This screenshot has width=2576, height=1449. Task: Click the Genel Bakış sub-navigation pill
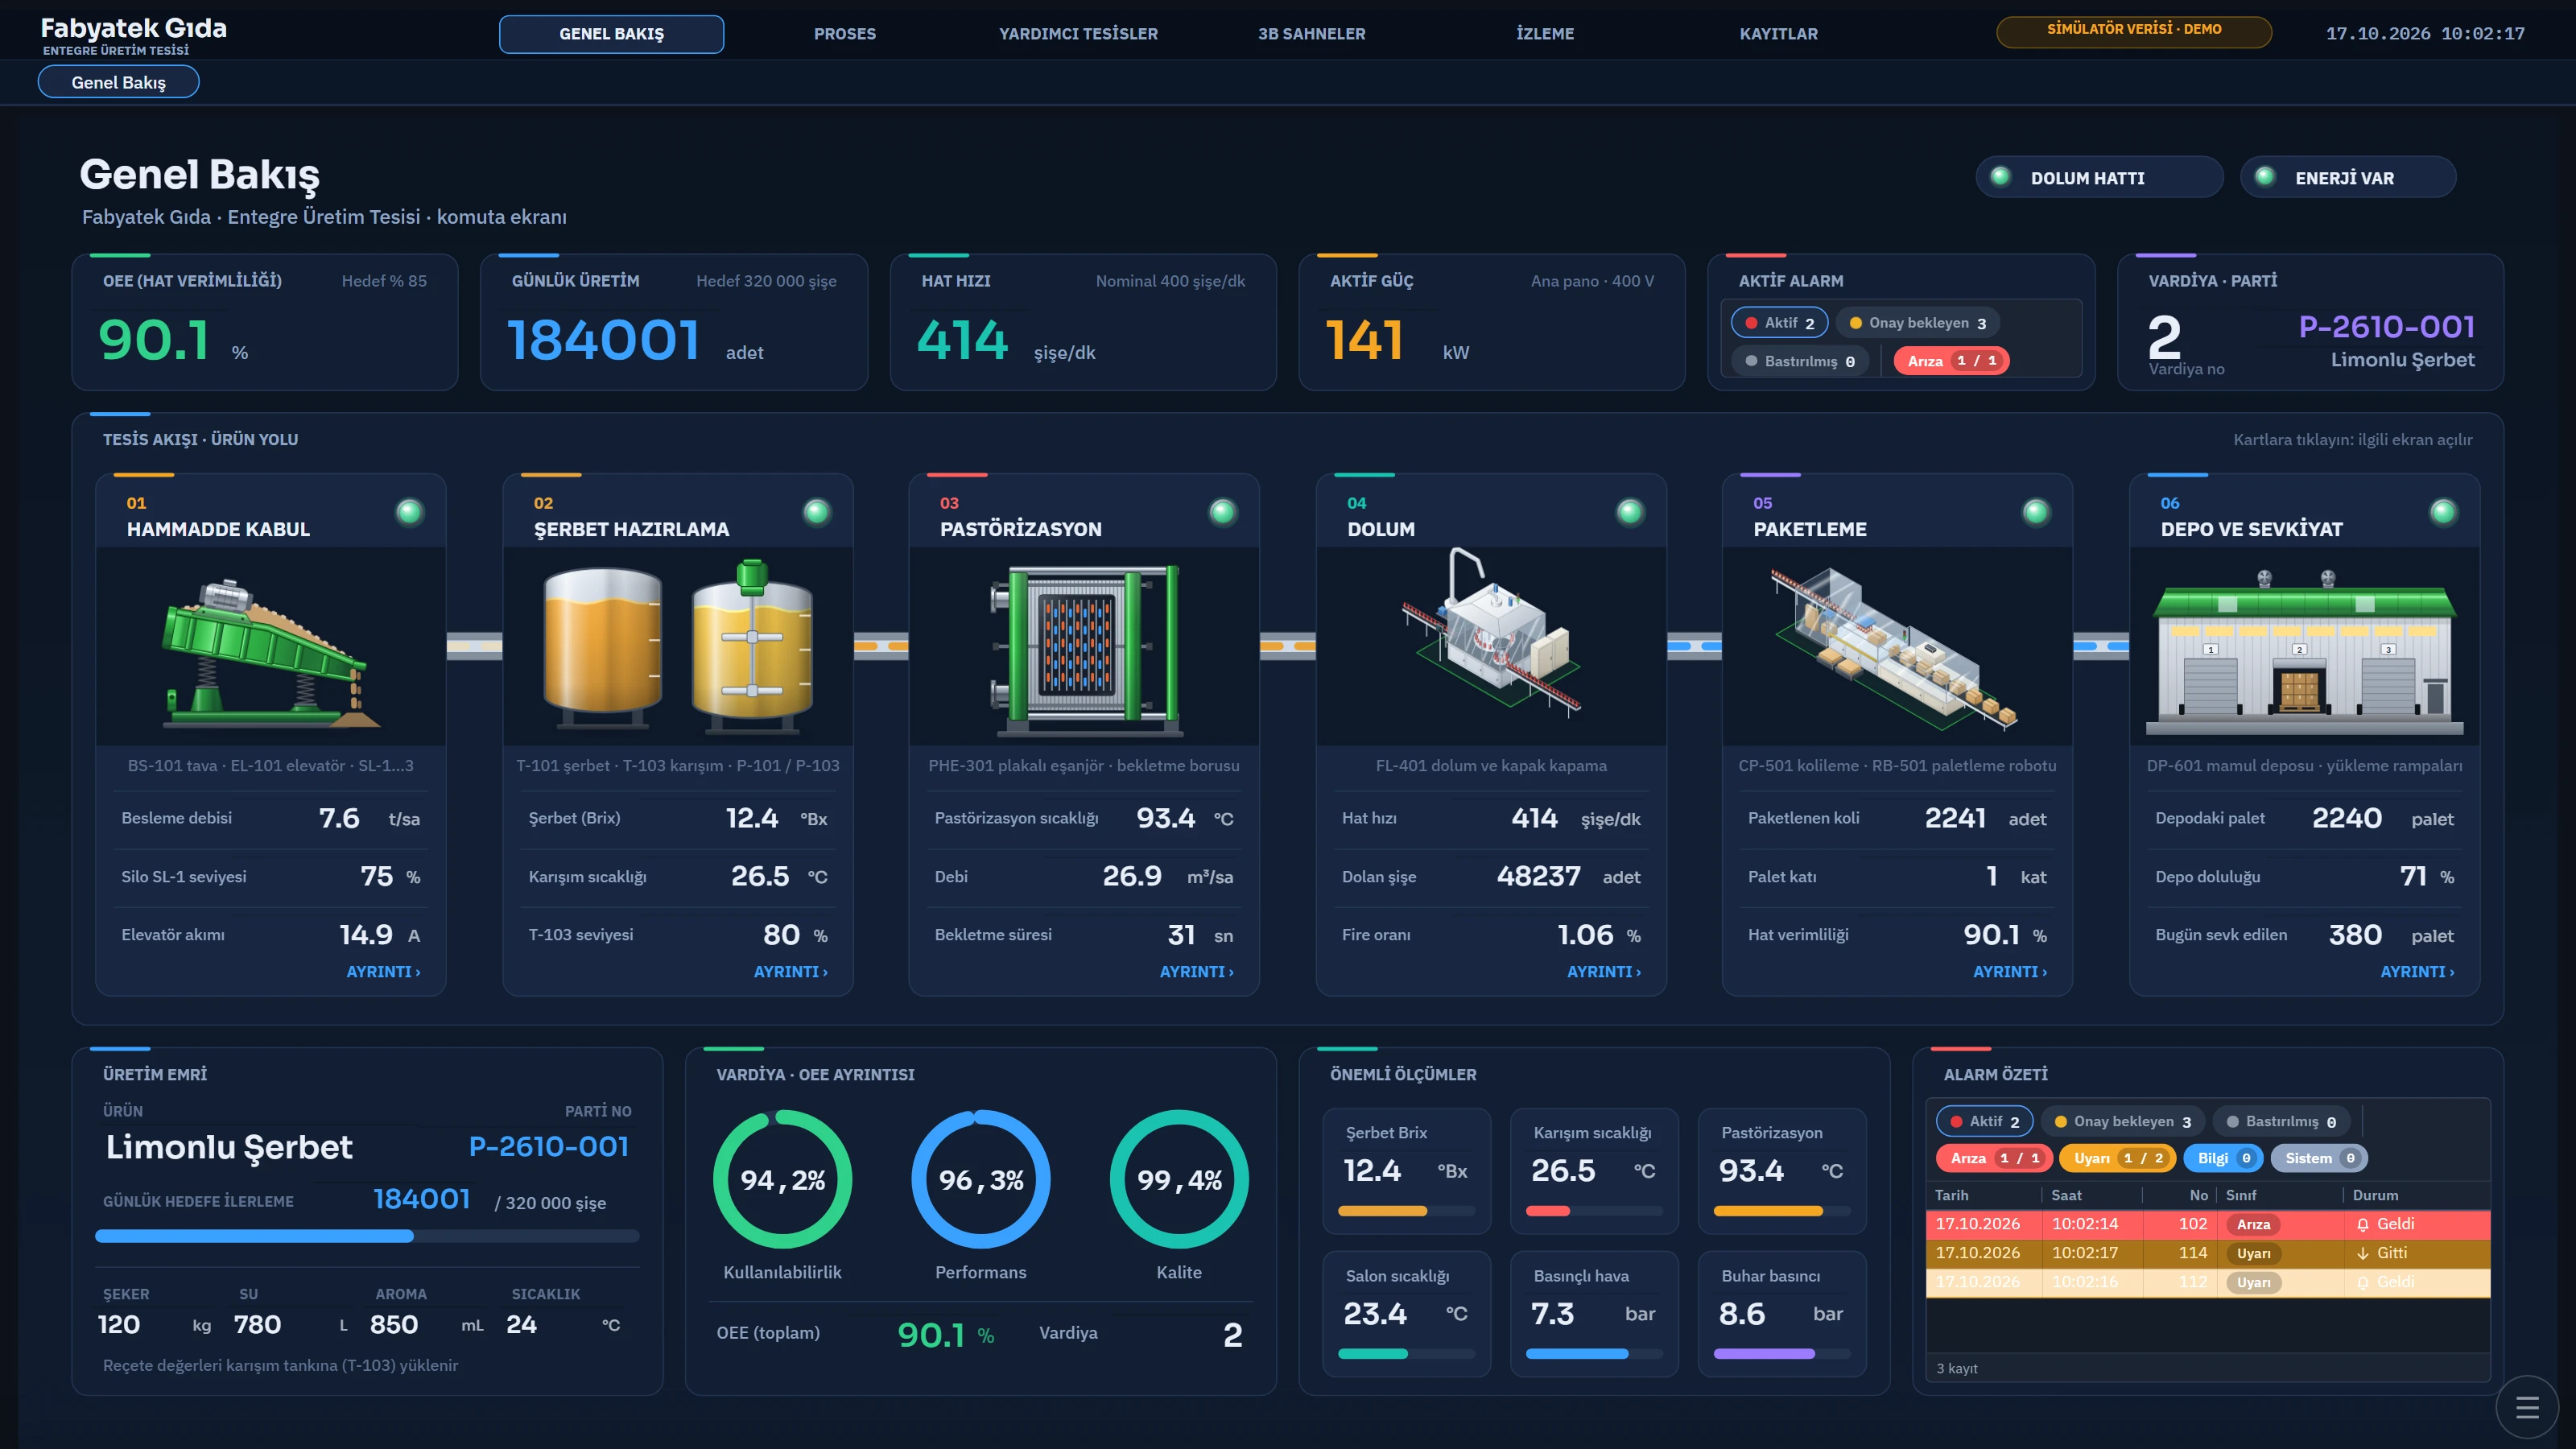coord(118,82)
